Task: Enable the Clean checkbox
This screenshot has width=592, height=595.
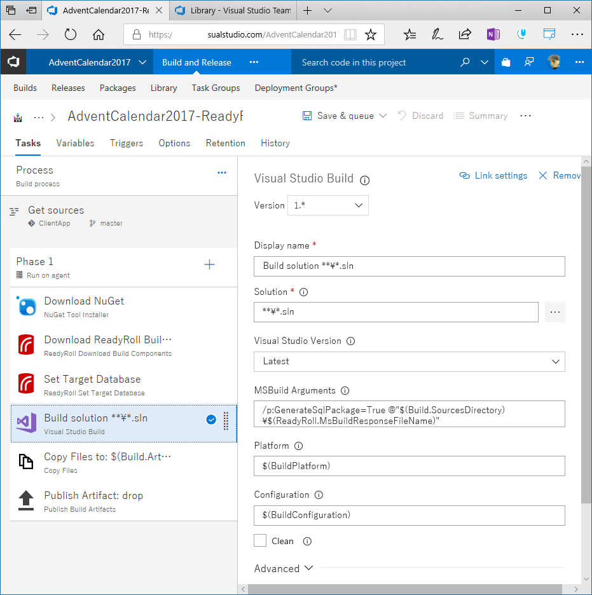Action: click(260, 540)
